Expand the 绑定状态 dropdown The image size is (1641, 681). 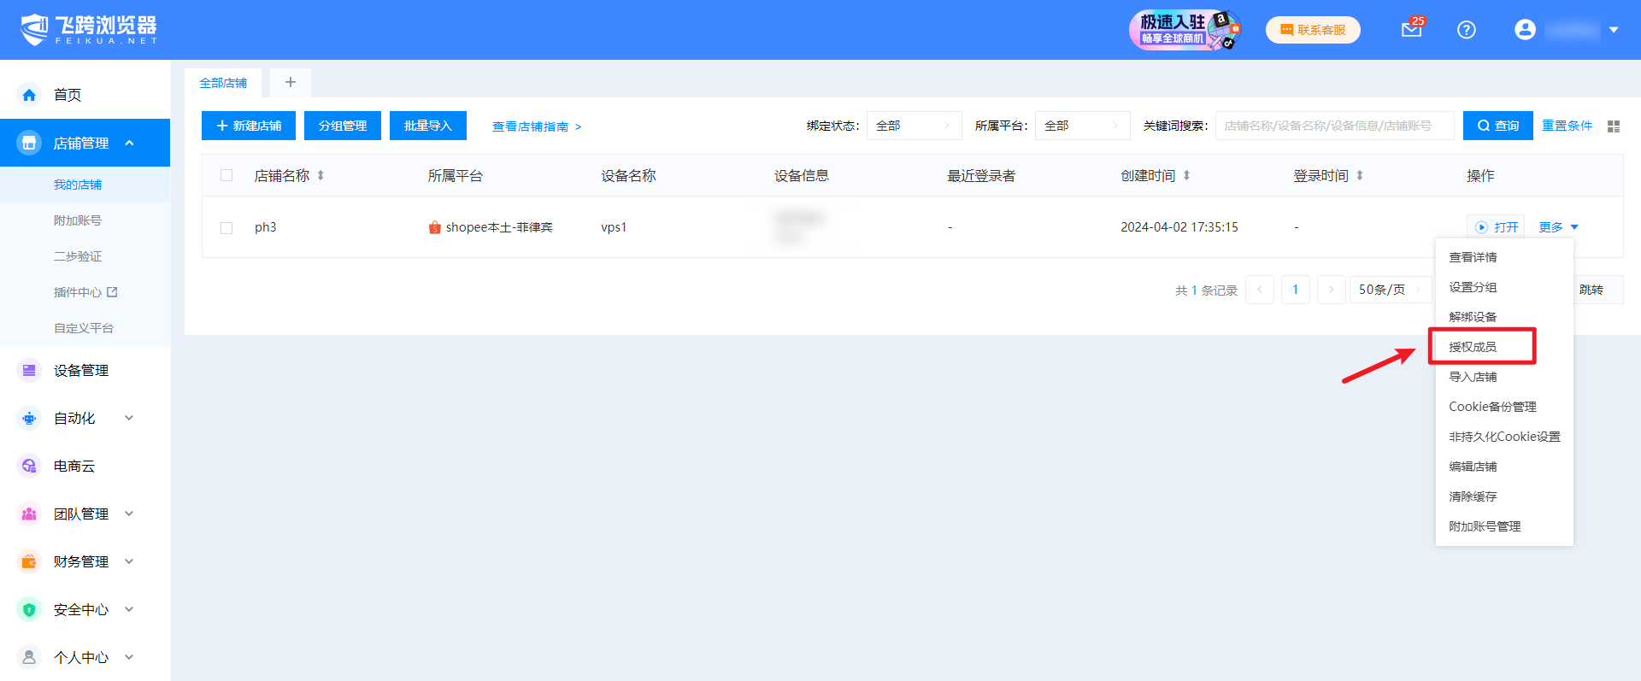[x=913, y=126]
